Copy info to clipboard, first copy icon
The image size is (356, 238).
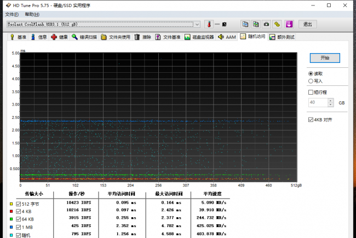pyautogui.click(x=245, y=24)
